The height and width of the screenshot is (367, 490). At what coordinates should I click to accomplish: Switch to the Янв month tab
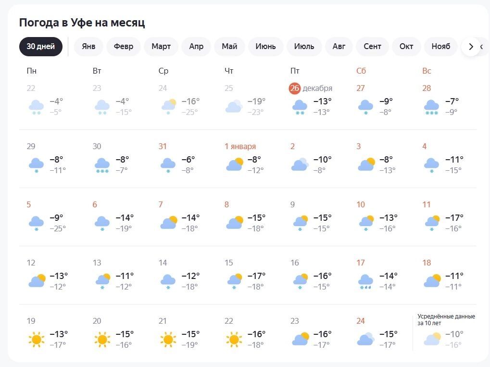[88, 47]
